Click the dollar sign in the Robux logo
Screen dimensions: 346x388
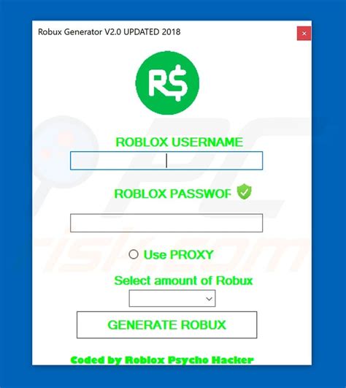pos(179,83)
